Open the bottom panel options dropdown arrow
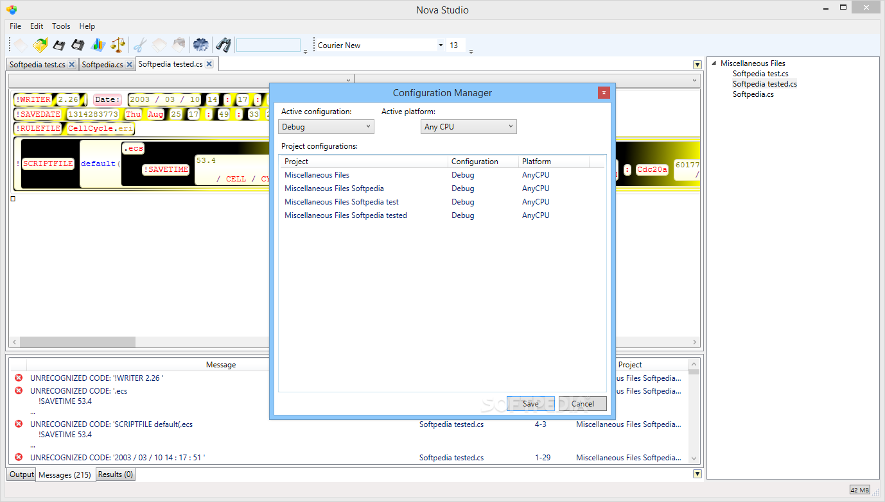Screen dimensions: 885x502 tap(697, 474)
